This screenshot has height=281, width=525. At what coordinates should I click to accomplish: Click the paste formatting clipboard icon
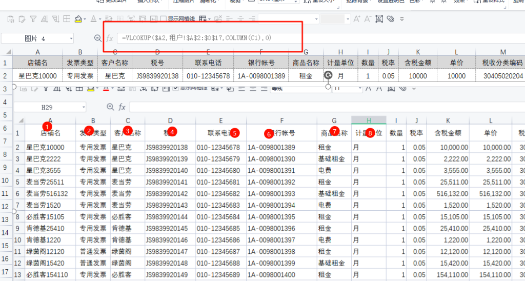[x=22, y=19]
